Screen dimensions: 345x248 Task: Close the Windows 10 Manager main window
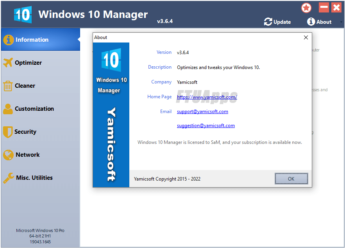336,8
